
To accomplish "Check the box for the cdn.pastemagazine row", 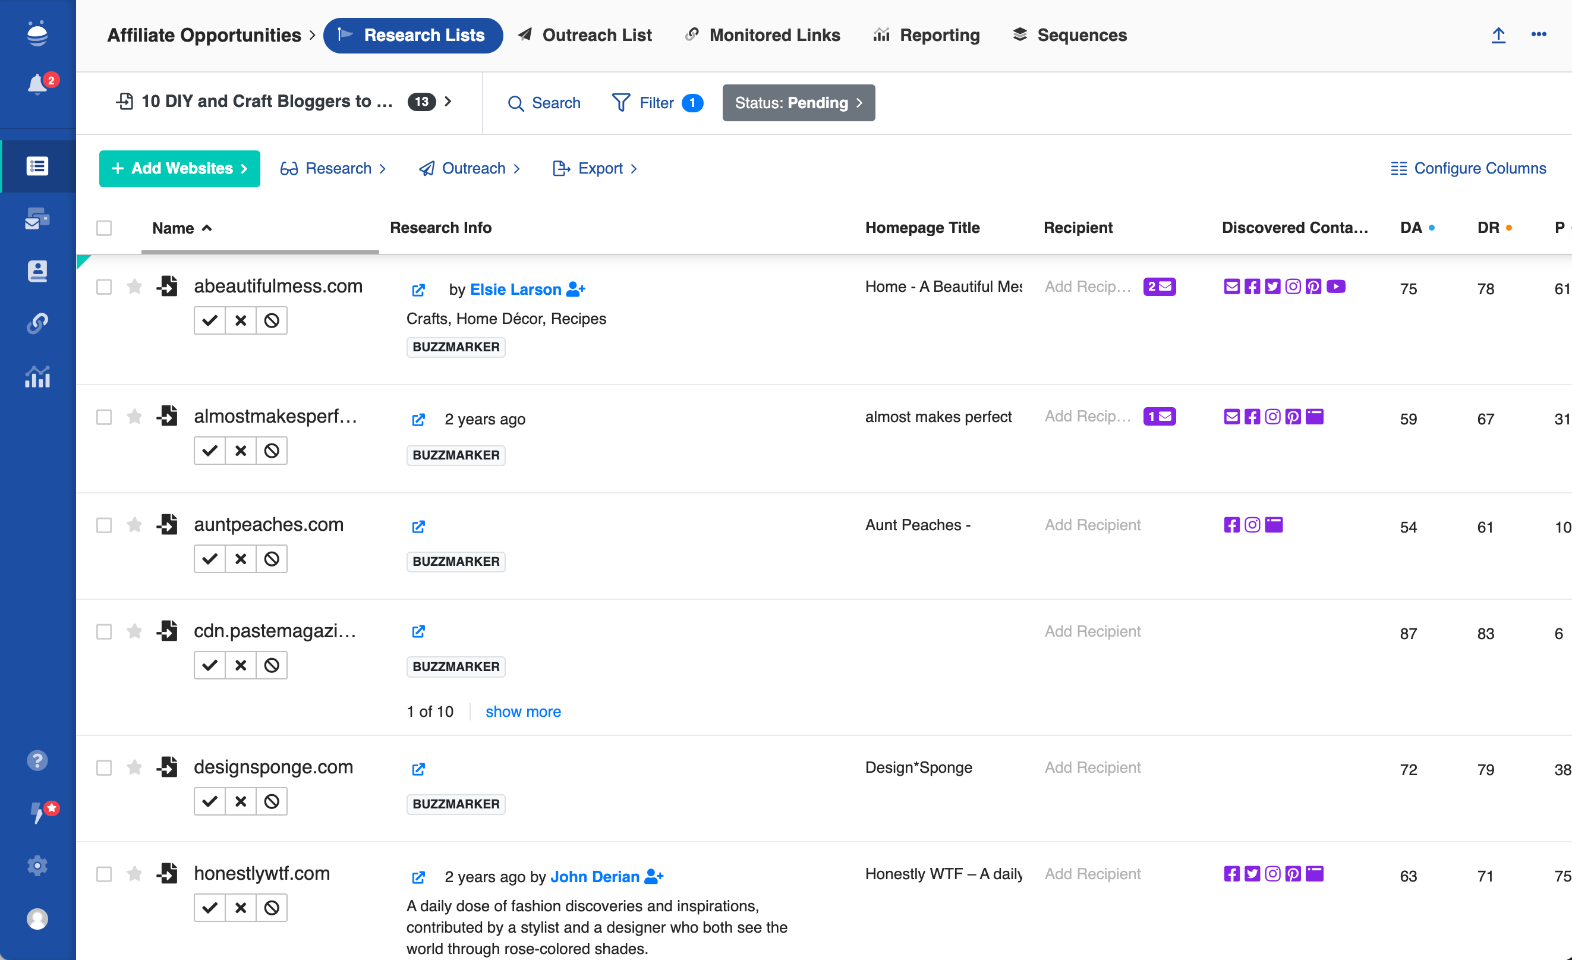I will coord(104,631).
